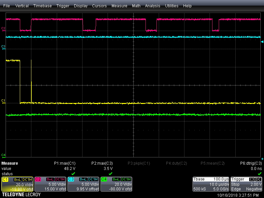Click the 10.0 µs/div timebase value

point(219,184)
